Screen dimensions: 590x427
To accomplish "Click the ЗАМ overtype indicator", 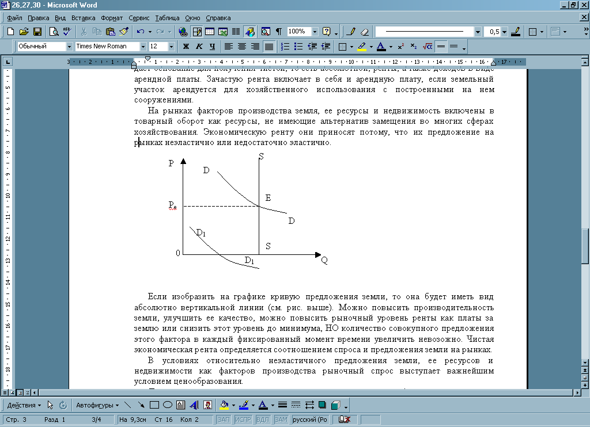I will (281, 420).
